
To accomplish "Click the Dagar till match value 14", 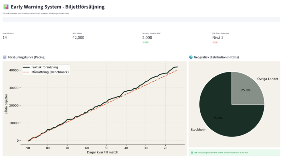I will pos(5,38).
